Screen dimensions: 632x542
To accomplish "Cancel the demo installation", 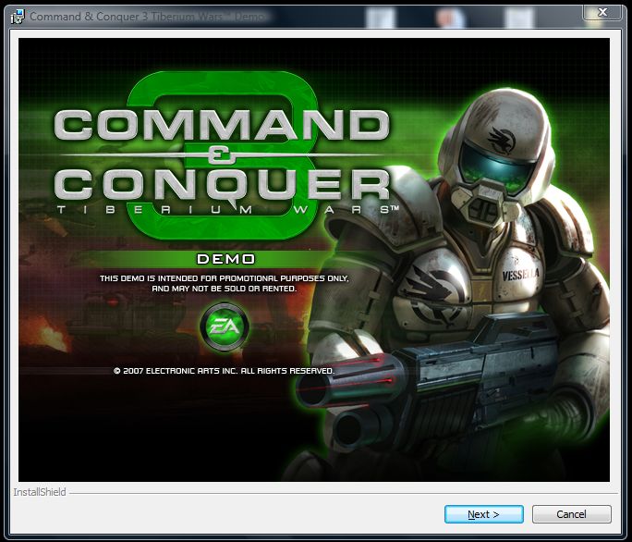I will point(572,514).
